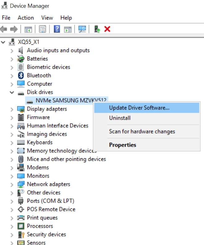204x245 pixels.
Task: Choose Update Driver Software from context menu
Action: pos(139,108)
